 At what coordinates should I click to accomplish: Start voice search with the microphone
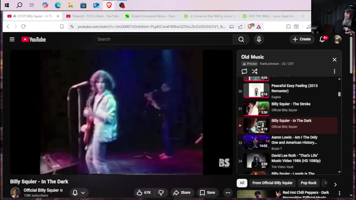259,39
